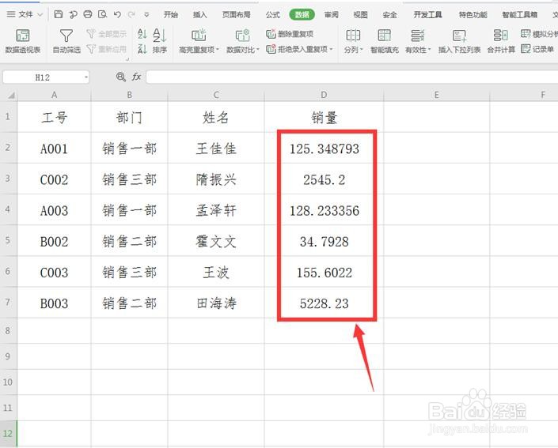Click 全部显示 show all filter option
Image resolution: width=558 pixels, height=448 pixels.
click(106, 34)
